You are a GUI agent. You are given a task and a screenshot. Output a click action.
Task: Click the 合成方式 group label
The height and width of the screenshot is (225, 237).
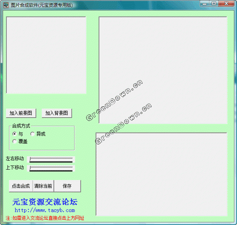pyautogui.click(x=21, y=126)
